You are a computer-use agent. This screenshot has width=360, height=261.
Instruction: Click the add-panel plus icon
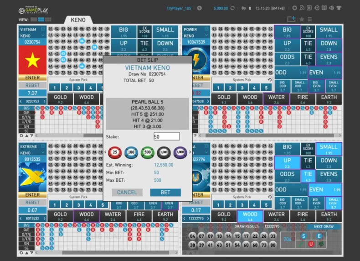click(291, 19)
